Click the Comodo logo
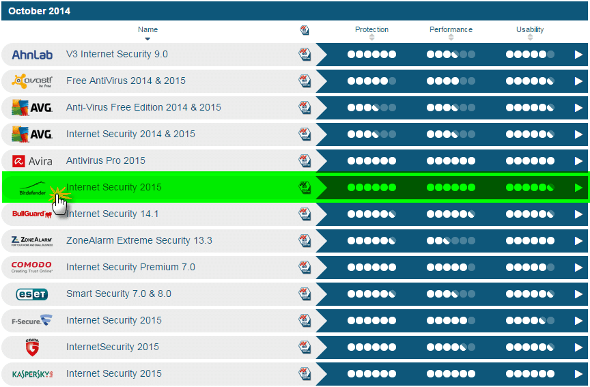The width and height of the screenshot is (590, 387). pos(32,267)
